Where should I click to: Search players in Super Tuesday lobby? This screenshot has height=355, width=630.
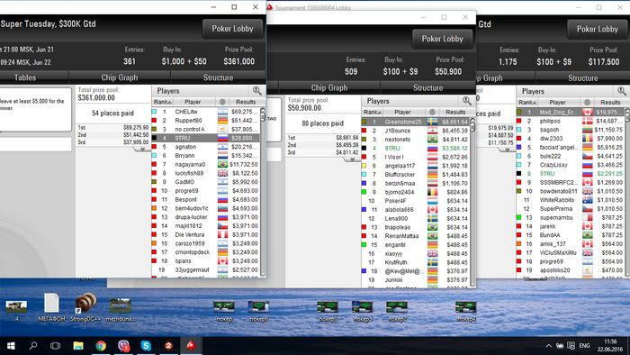pos(256,91)
